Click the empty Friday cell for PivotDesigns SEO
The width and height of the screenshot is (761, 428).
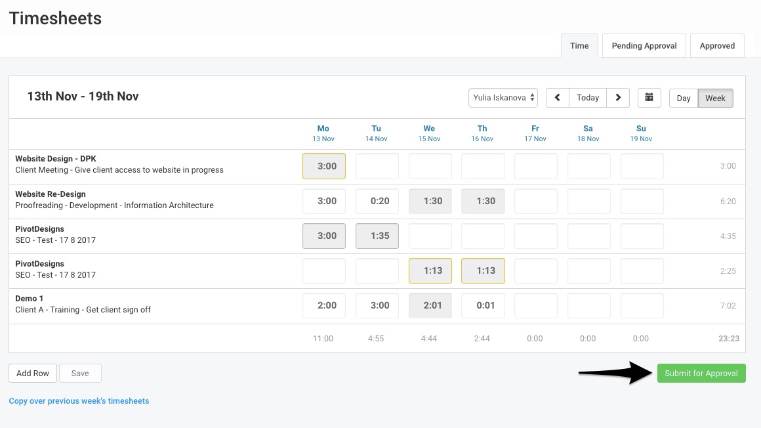[x=535, y=236]
